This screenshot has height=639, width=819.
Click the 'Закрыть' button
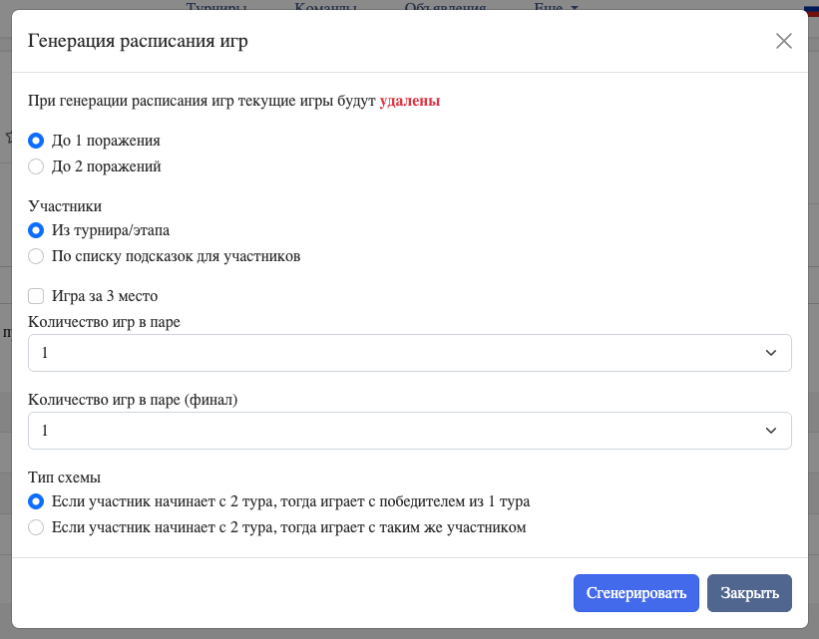point(749,593)
